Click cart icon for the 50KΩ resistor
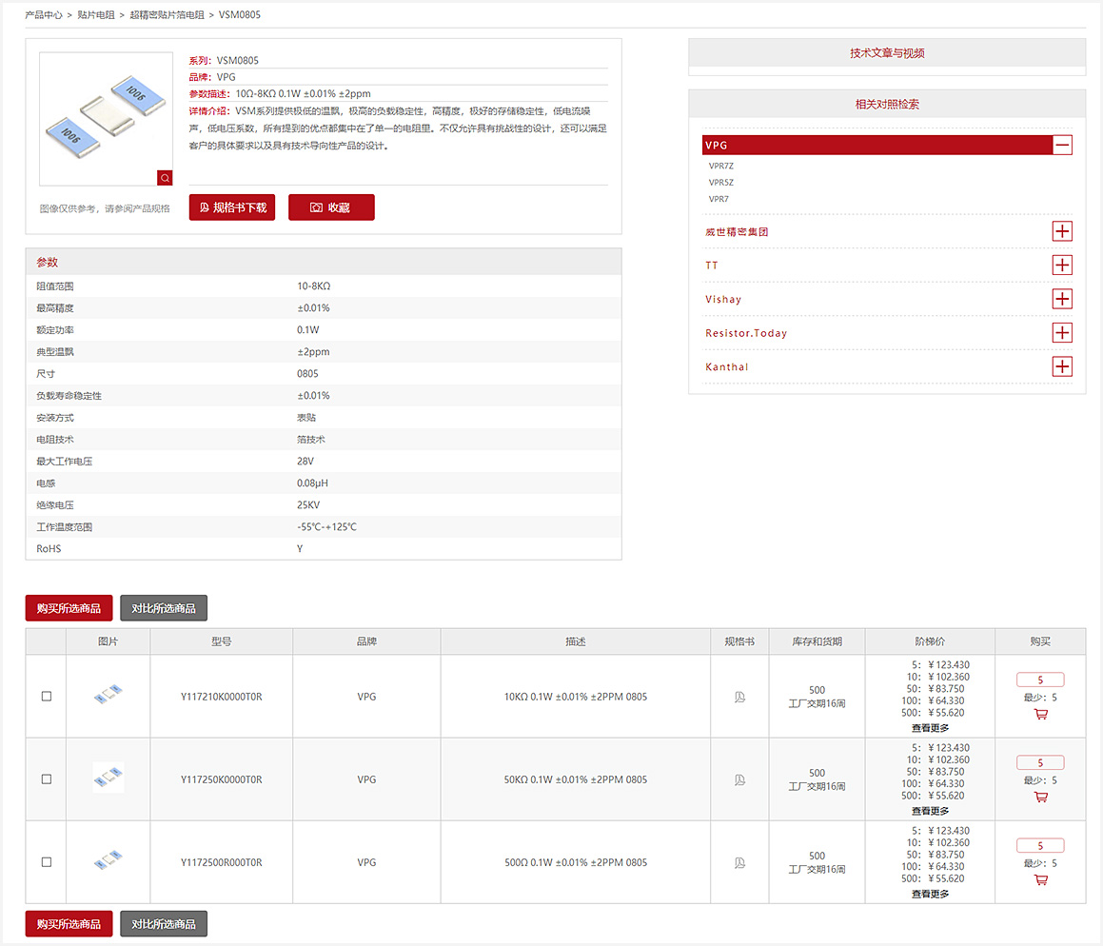Viewport: 1103px width, 946px height. [1040, 797]
